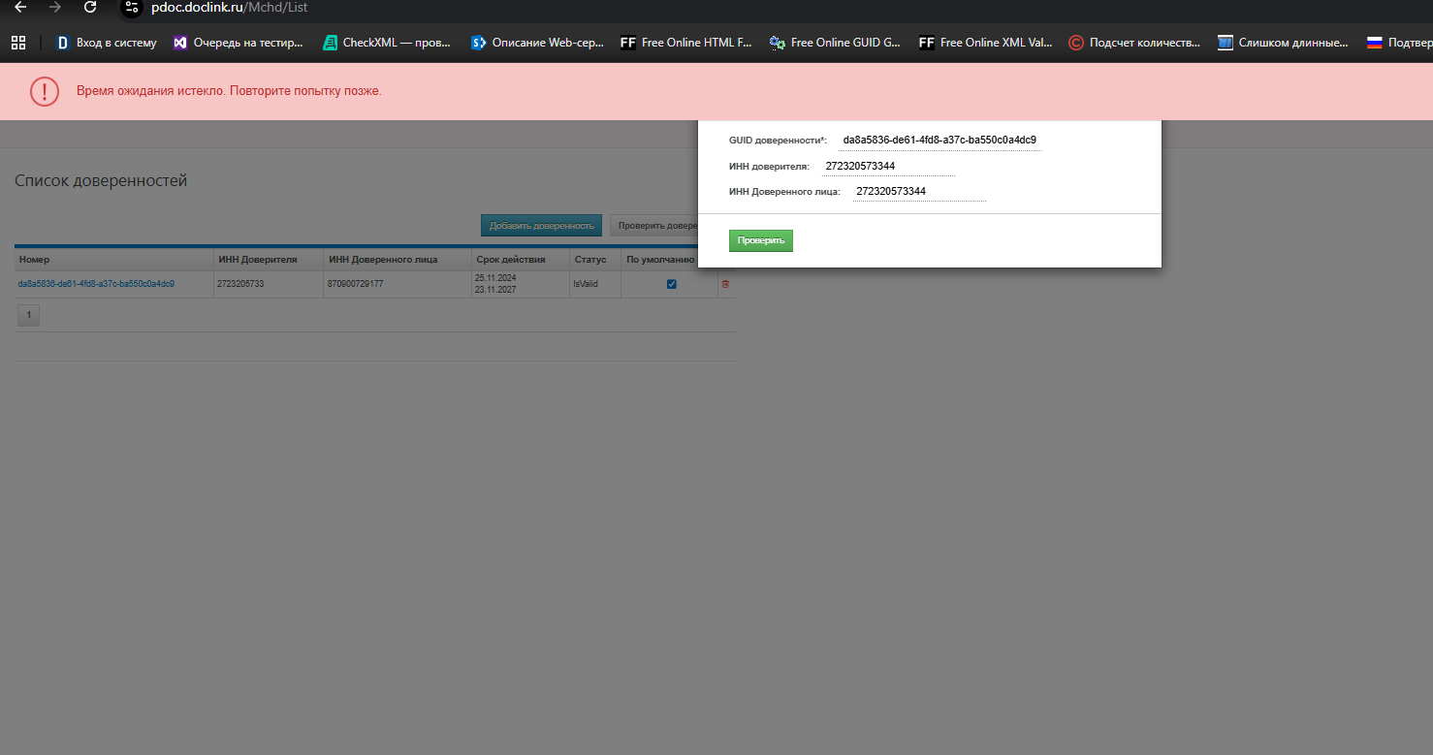Click the 'Номер' column header

114,260
